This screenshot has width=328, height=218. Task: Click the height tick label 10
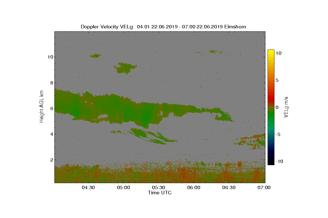coord(50,57)
